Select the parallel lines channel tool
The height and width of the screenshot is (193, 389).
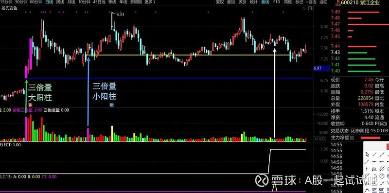(x=382, y=169)
